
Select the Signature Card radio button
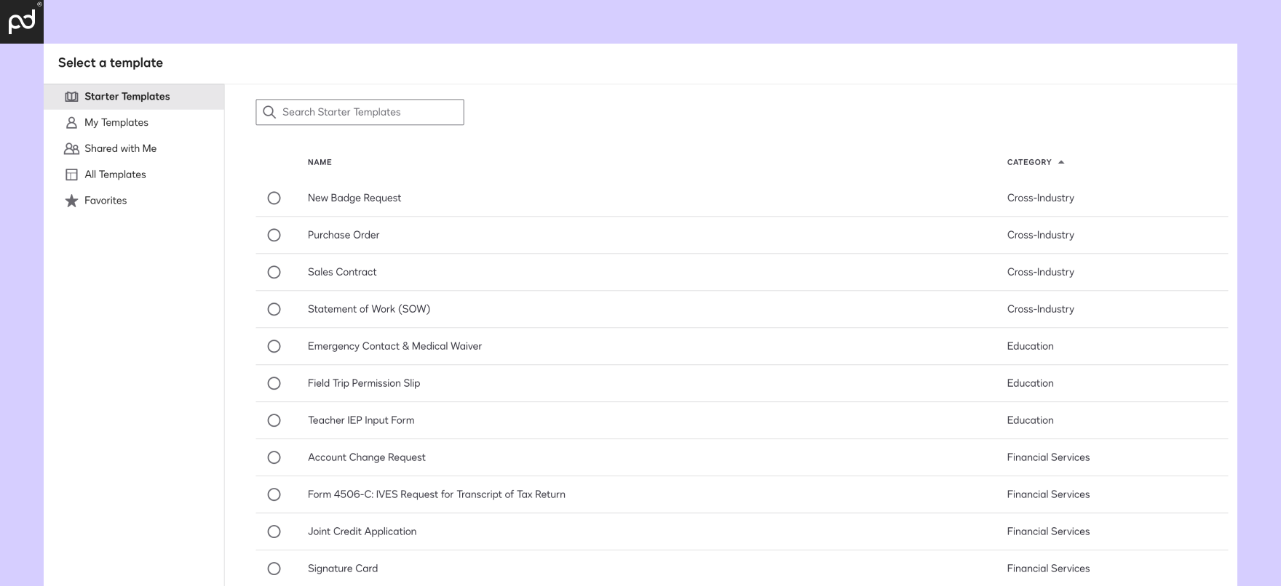click(x=274, y=569)
